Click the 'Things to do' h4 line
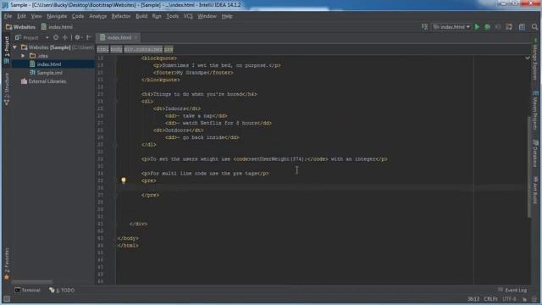542x305 pixels. [x=199, y=94]
